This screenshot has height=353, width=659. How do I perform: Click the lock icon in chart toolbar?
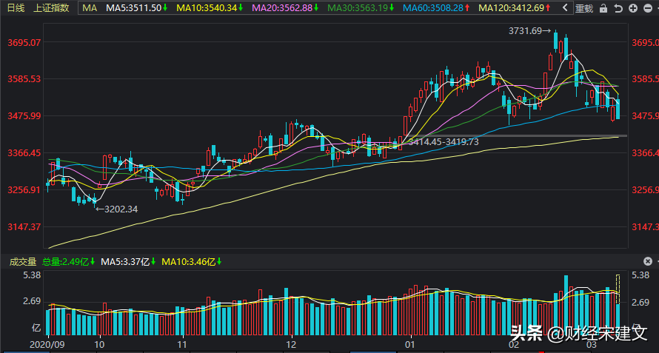[603, 8]
